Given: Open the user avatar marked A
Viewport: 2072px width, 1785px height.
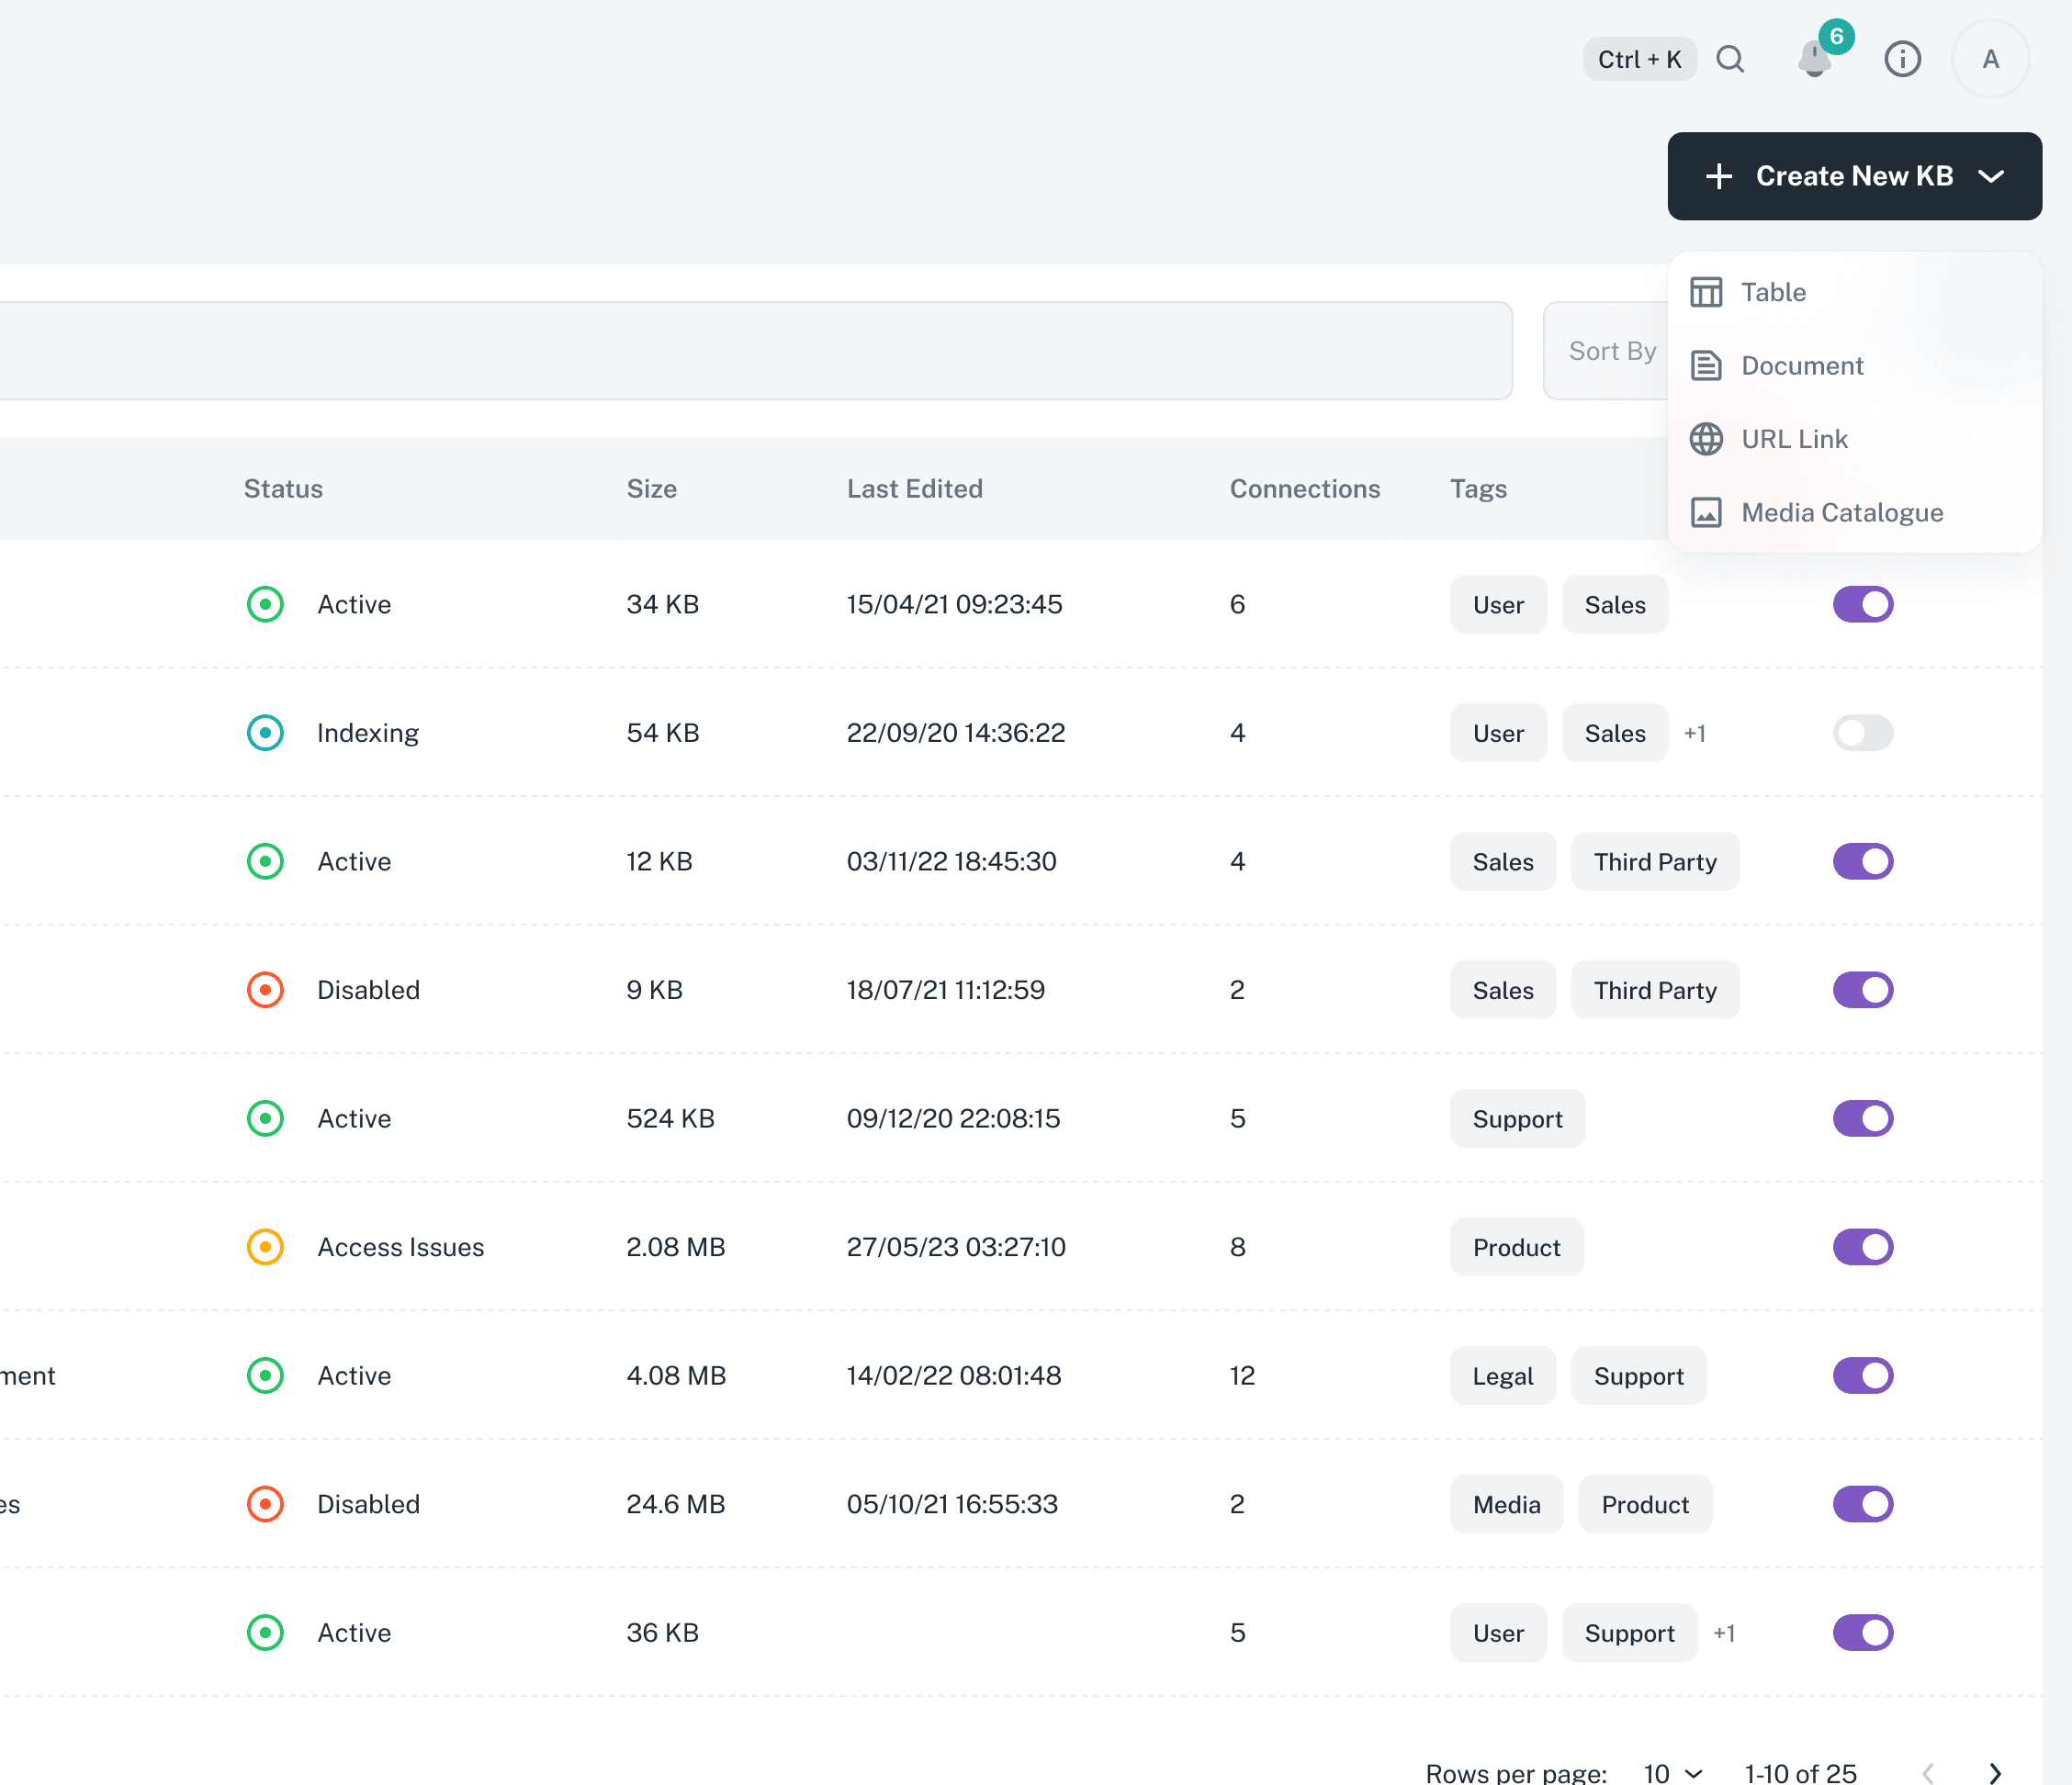Looking at the screenshot, I should click(1989, 59).
